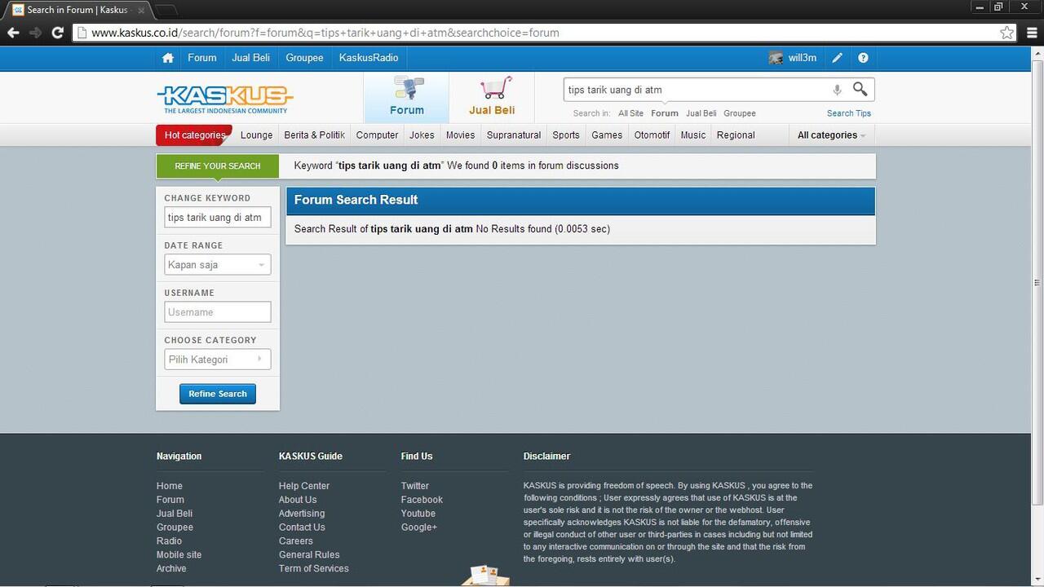
Task: Click the page vertical scrollbar
Action: [1037, 281]
